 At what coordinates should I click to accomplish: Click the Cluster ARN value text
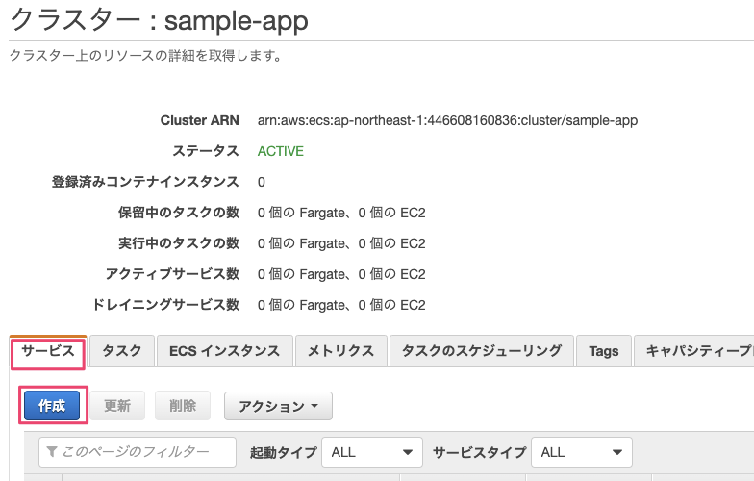(447, 120)
